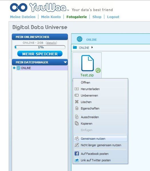The image size is (150, 171).
Task: Click the ONLINE breadcrumb text
Action: [84, 48]
